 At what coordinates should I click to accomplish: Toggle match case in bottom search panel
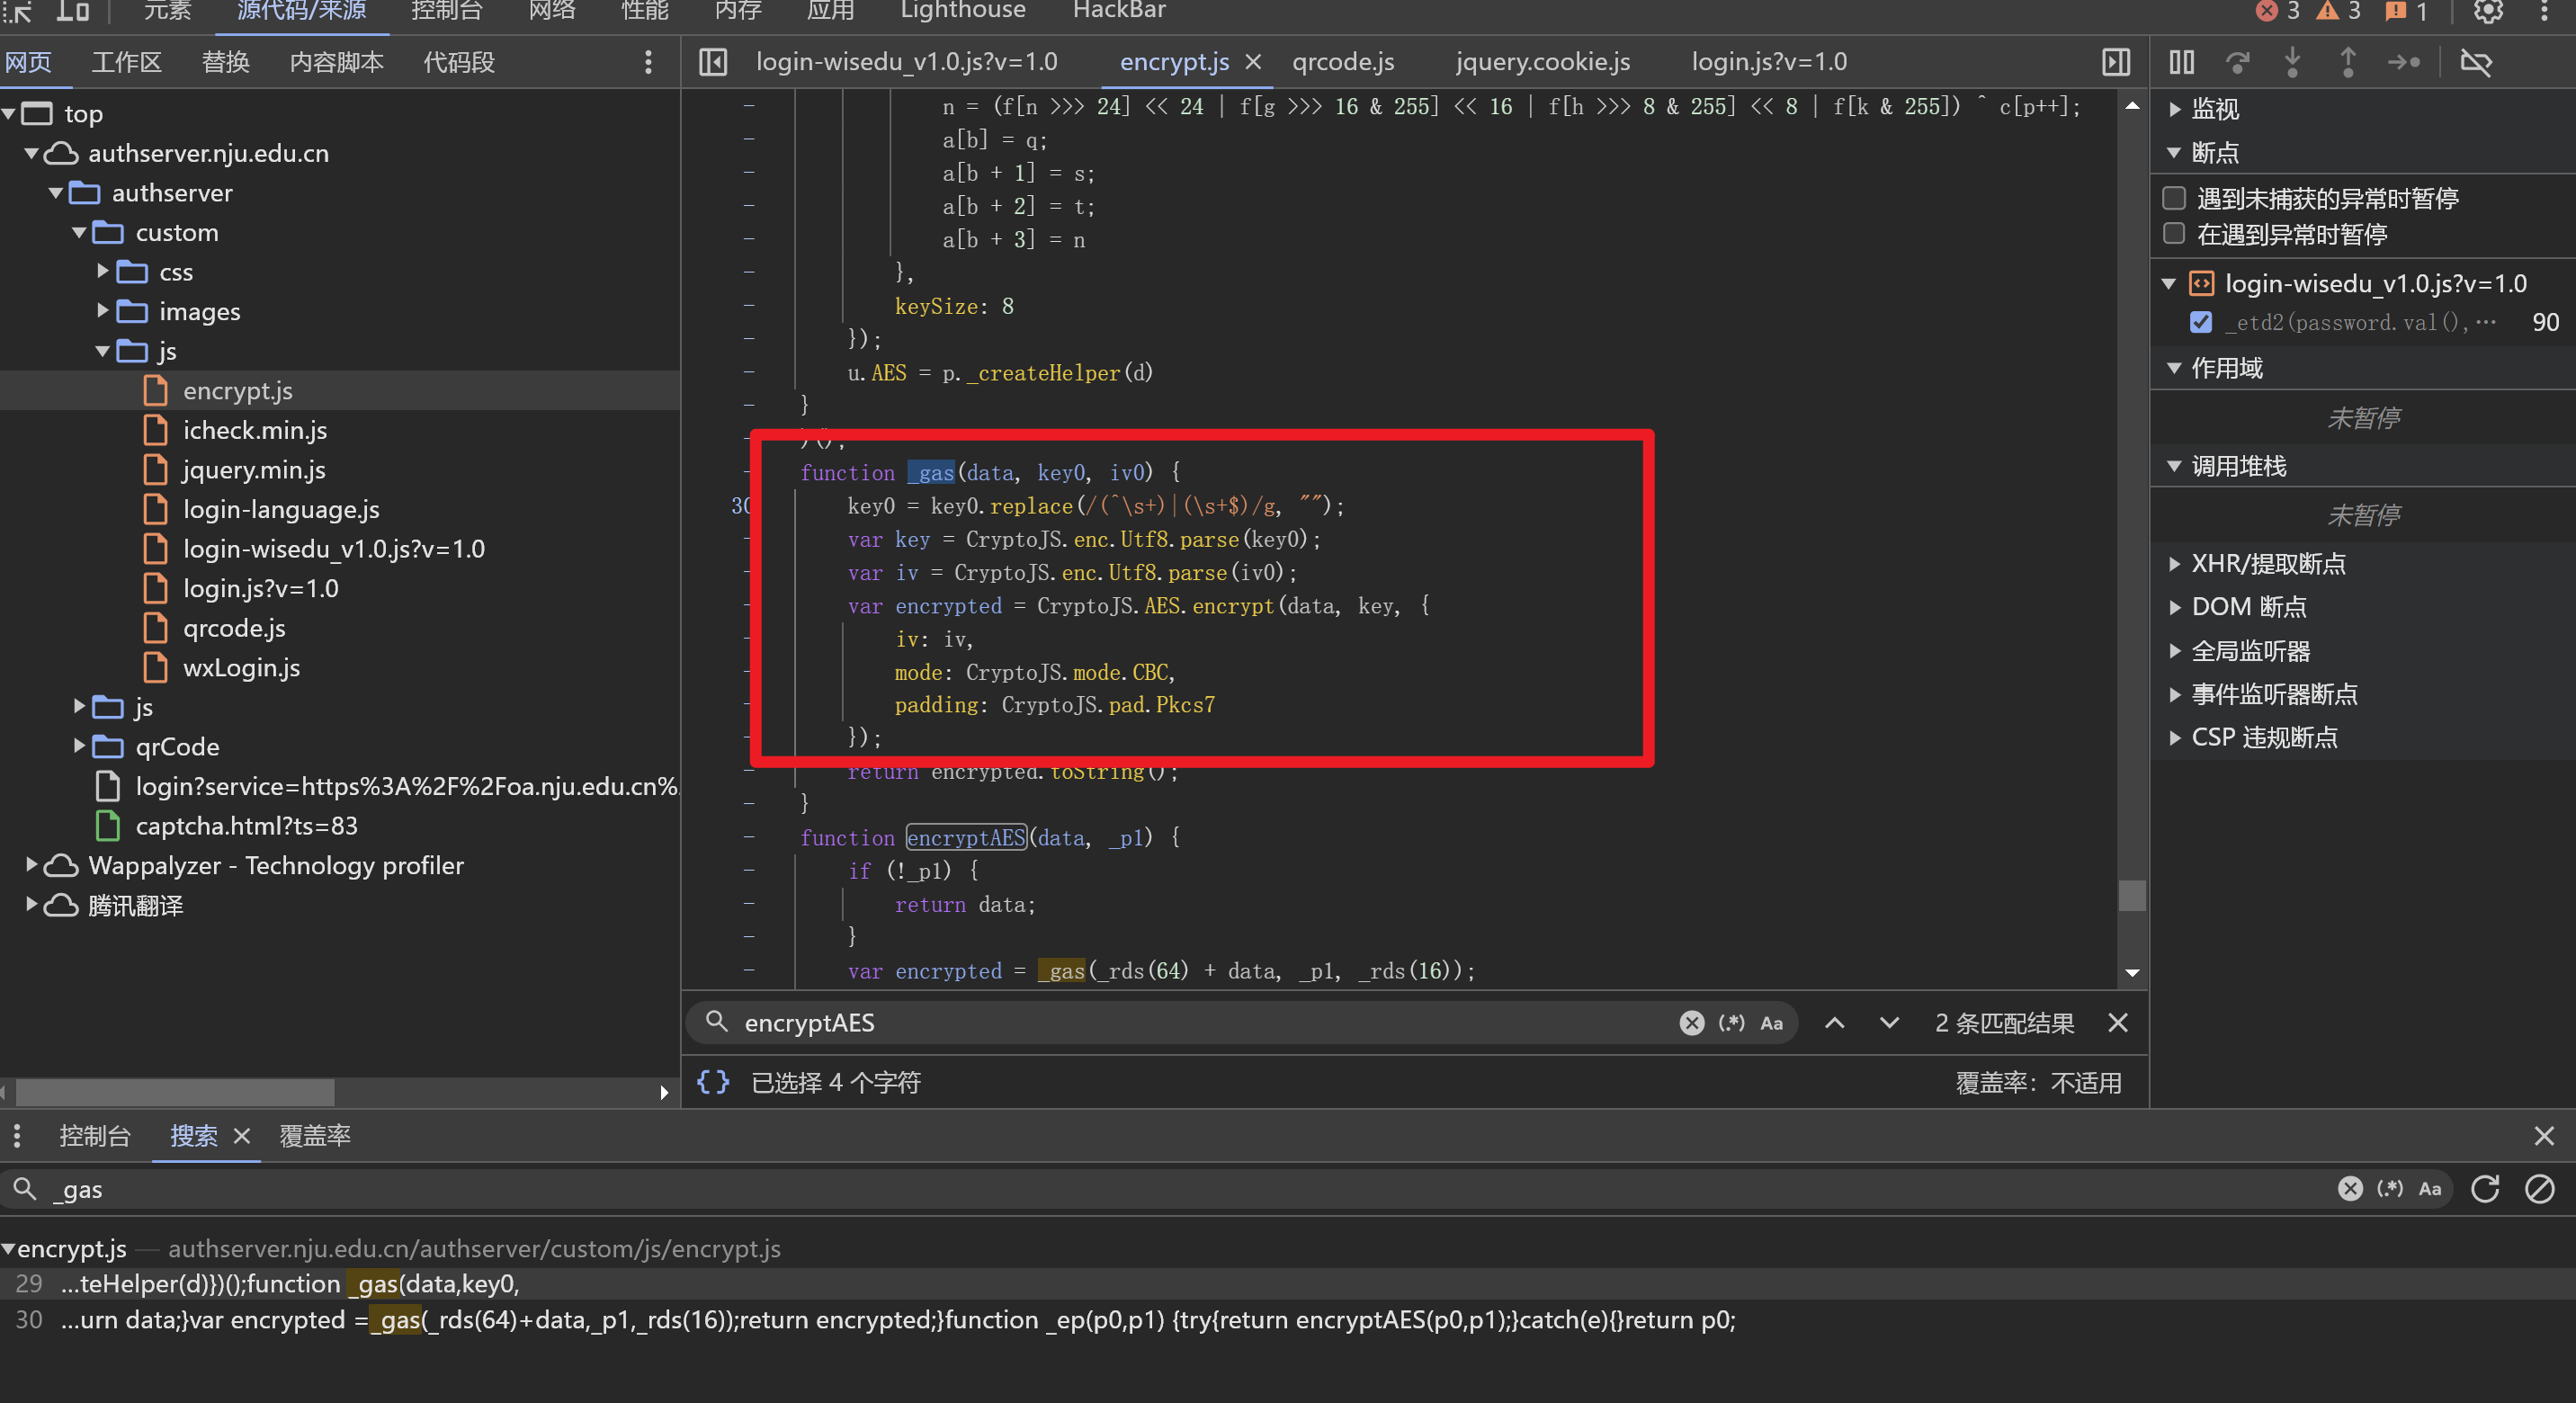click(2430, 1188)
